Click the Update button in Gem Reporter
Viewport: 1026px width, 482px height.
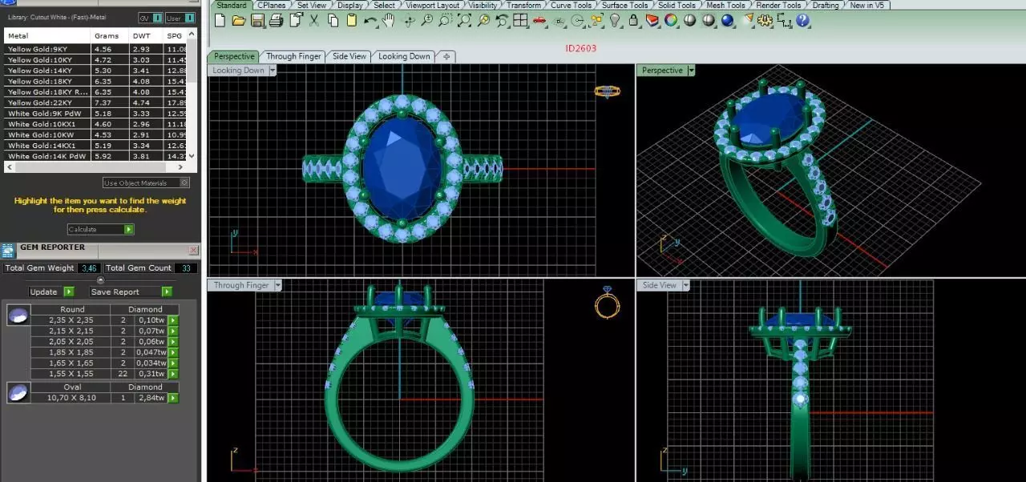point(51,291)
